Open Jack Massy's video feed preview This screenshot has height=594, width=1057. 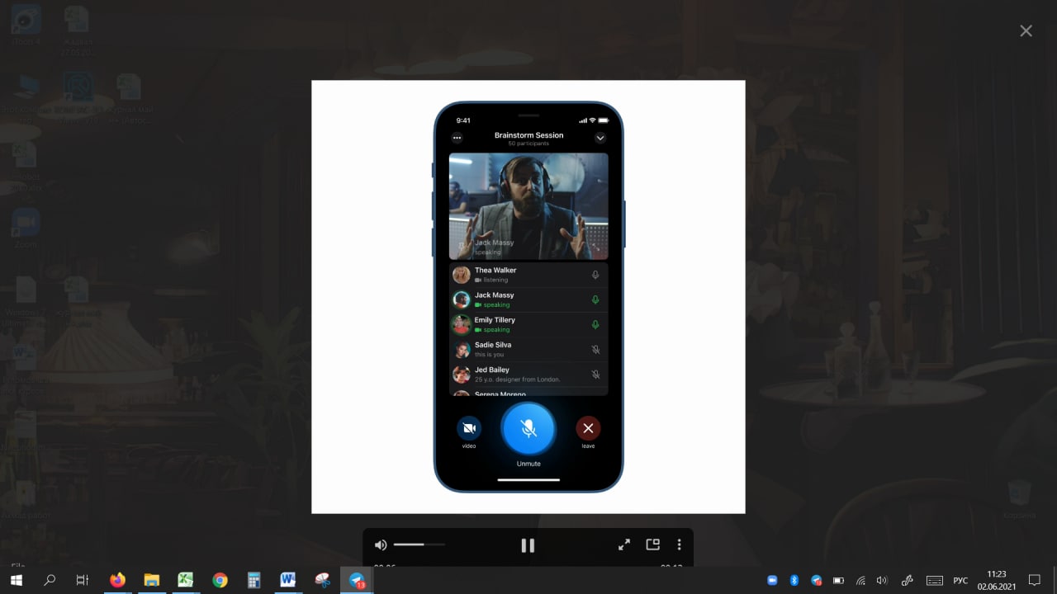[x=528, y=206]
